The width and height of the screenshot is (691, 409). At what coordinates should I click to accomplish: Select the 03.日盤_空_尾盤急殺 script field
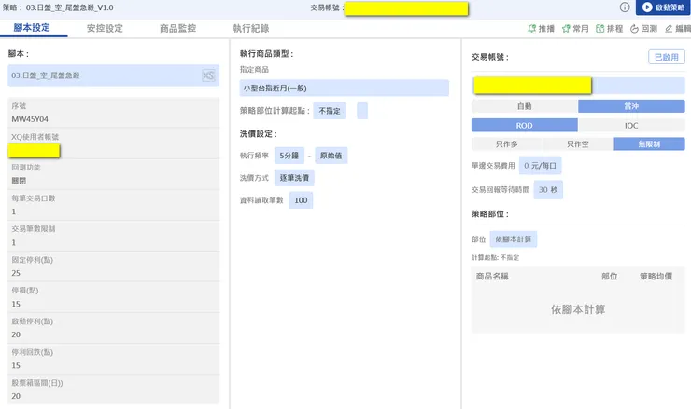(x=113, y=75)
